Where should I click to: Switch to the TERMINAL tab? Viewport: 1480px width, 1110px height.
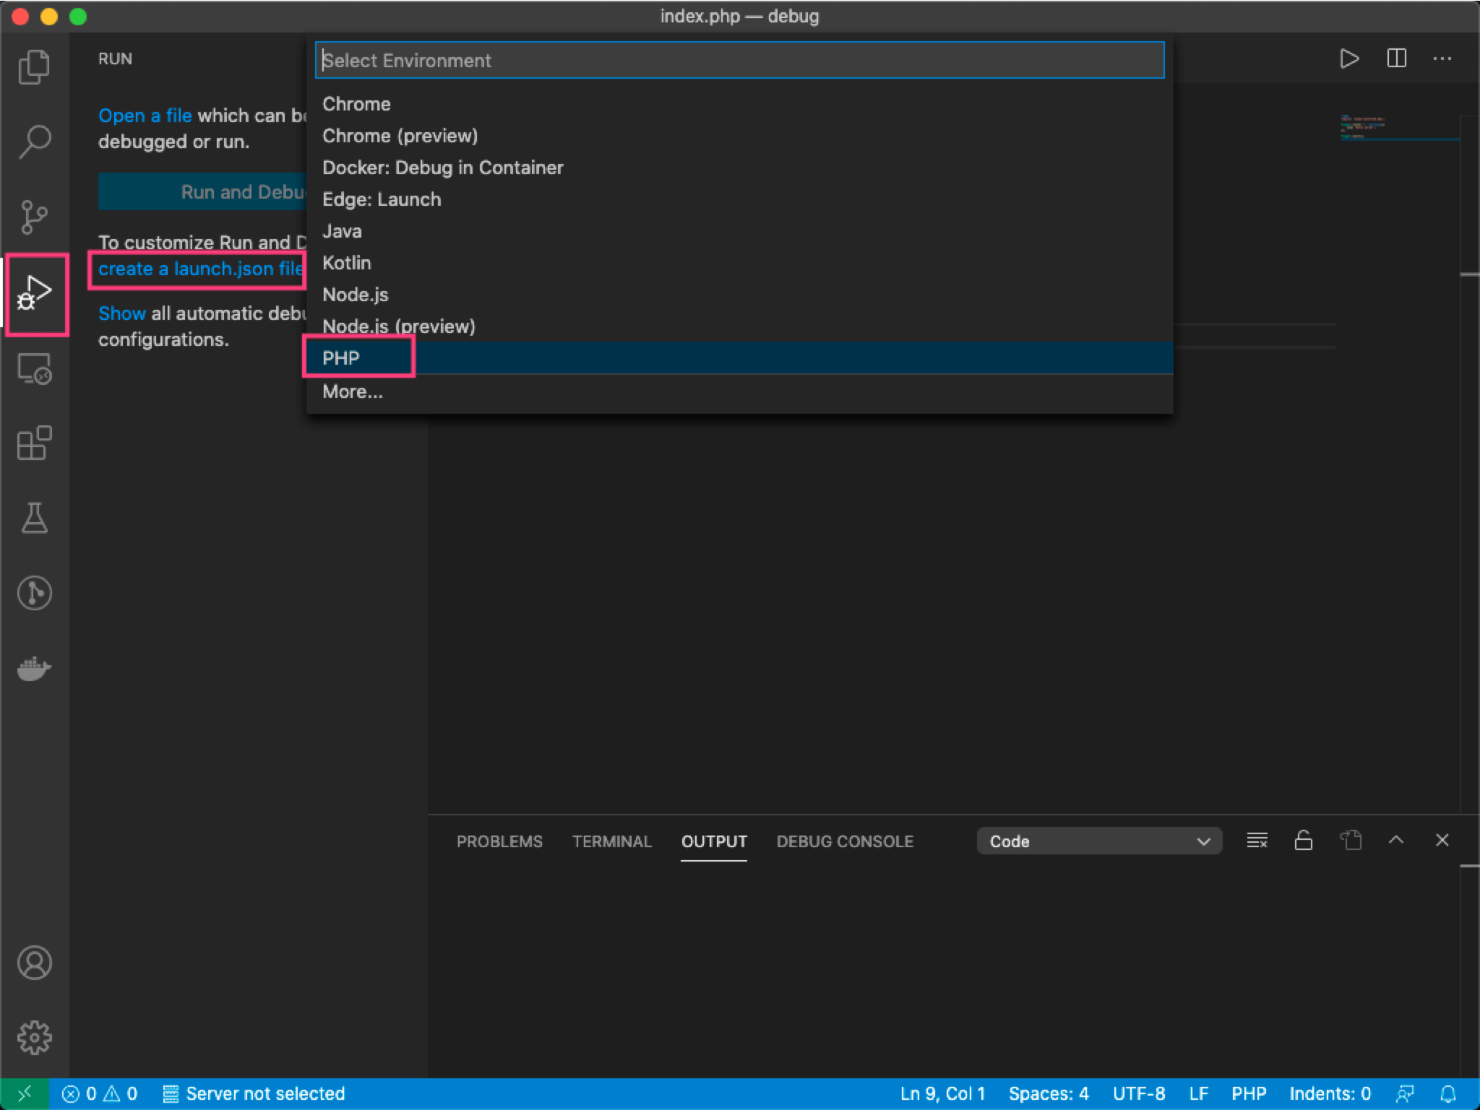point(612,841)
